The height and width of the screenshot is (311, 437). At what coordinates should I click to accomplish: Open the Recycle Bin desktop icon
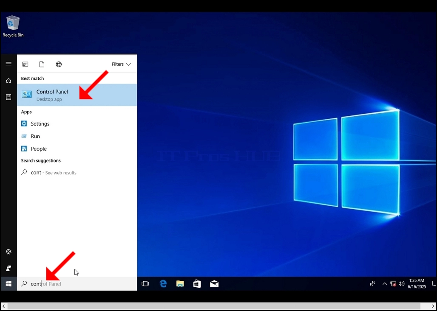click(x=13, y=26)
